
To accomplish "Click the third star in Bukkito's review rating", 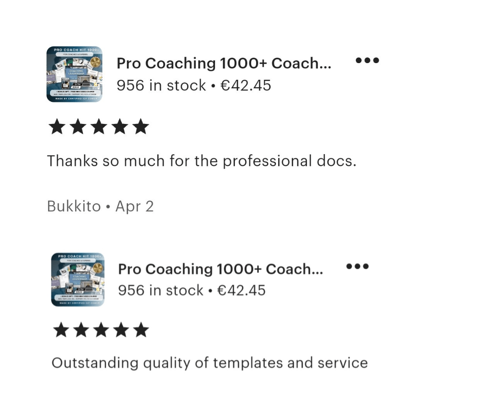I will coord(99,127).
